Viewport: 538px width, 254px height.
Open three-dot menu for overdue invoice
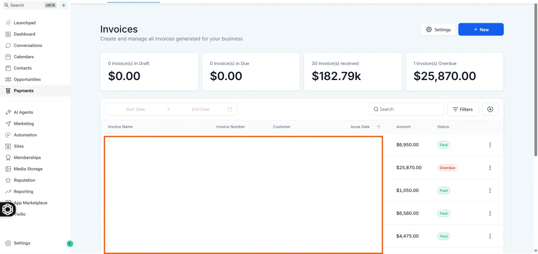click(x=490, y=168)
